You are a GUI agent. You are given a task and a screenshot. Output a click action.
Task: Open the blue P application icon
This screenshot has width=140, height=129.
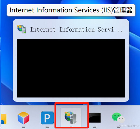(47, 118)
